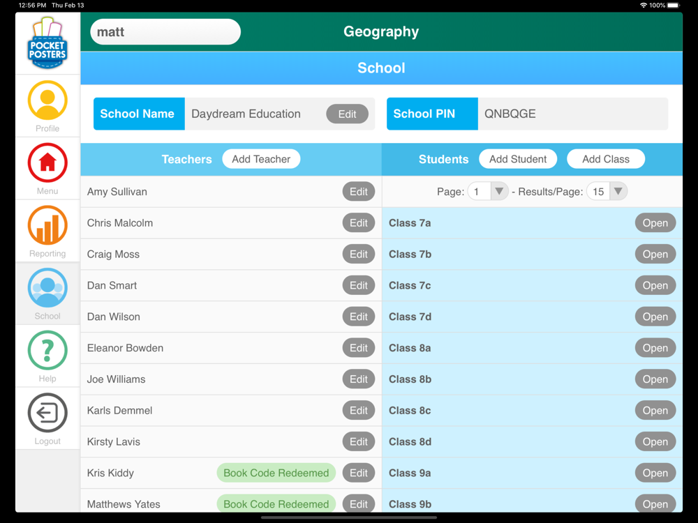698x523 pixels.
Task: Edit teacher Amy Sullivan
Action: (358, 192)
